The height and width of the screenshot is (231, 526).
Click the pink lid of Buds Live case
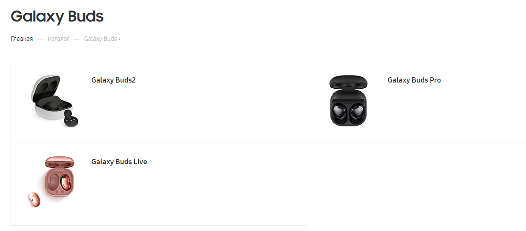[x=60, y=161]
